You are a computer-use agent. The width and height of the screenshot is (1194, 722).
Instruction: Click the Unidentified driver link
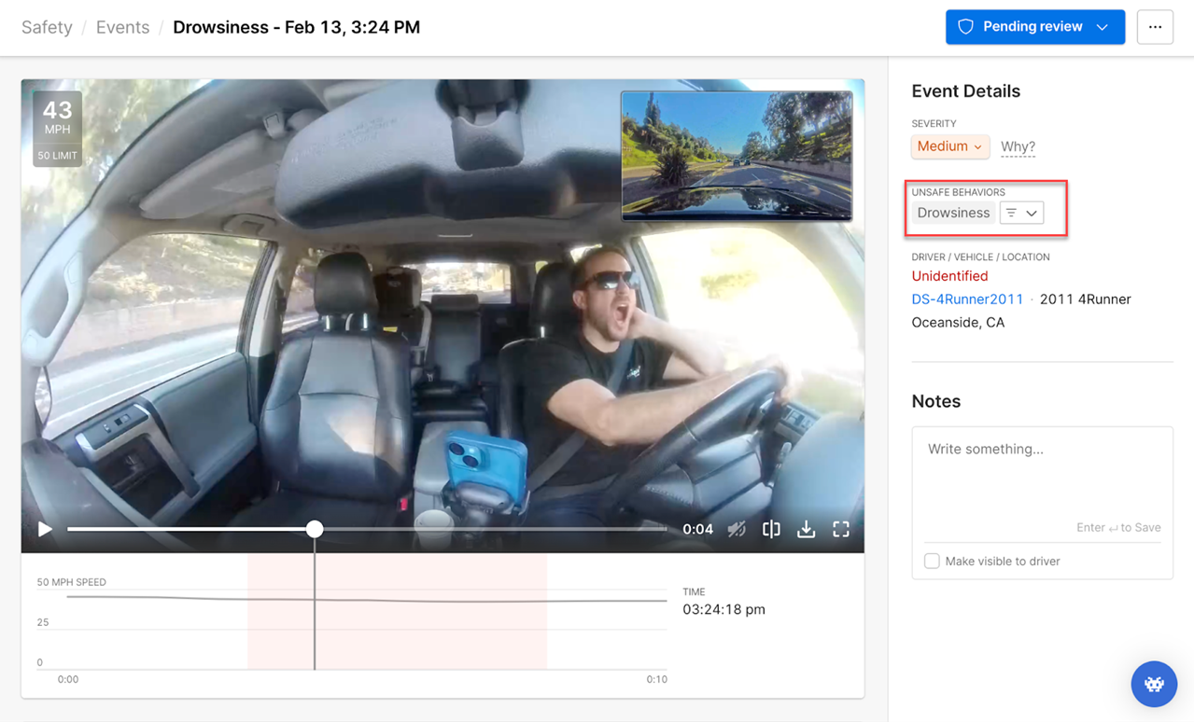949,276
